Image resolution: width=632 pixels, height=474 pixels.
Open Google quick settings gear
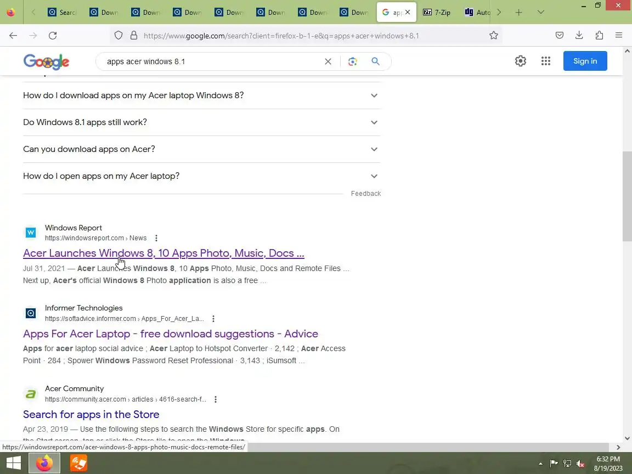520,61
